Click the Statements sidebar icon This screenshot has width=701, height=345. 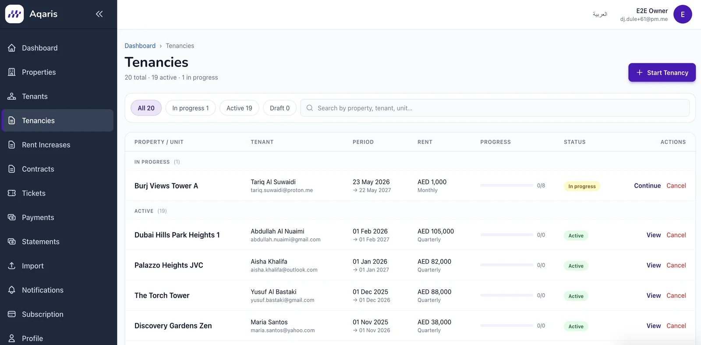[x=12, y=241]
